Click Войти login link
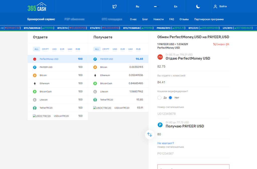This screenshot has width=257, height=169. 223,6
